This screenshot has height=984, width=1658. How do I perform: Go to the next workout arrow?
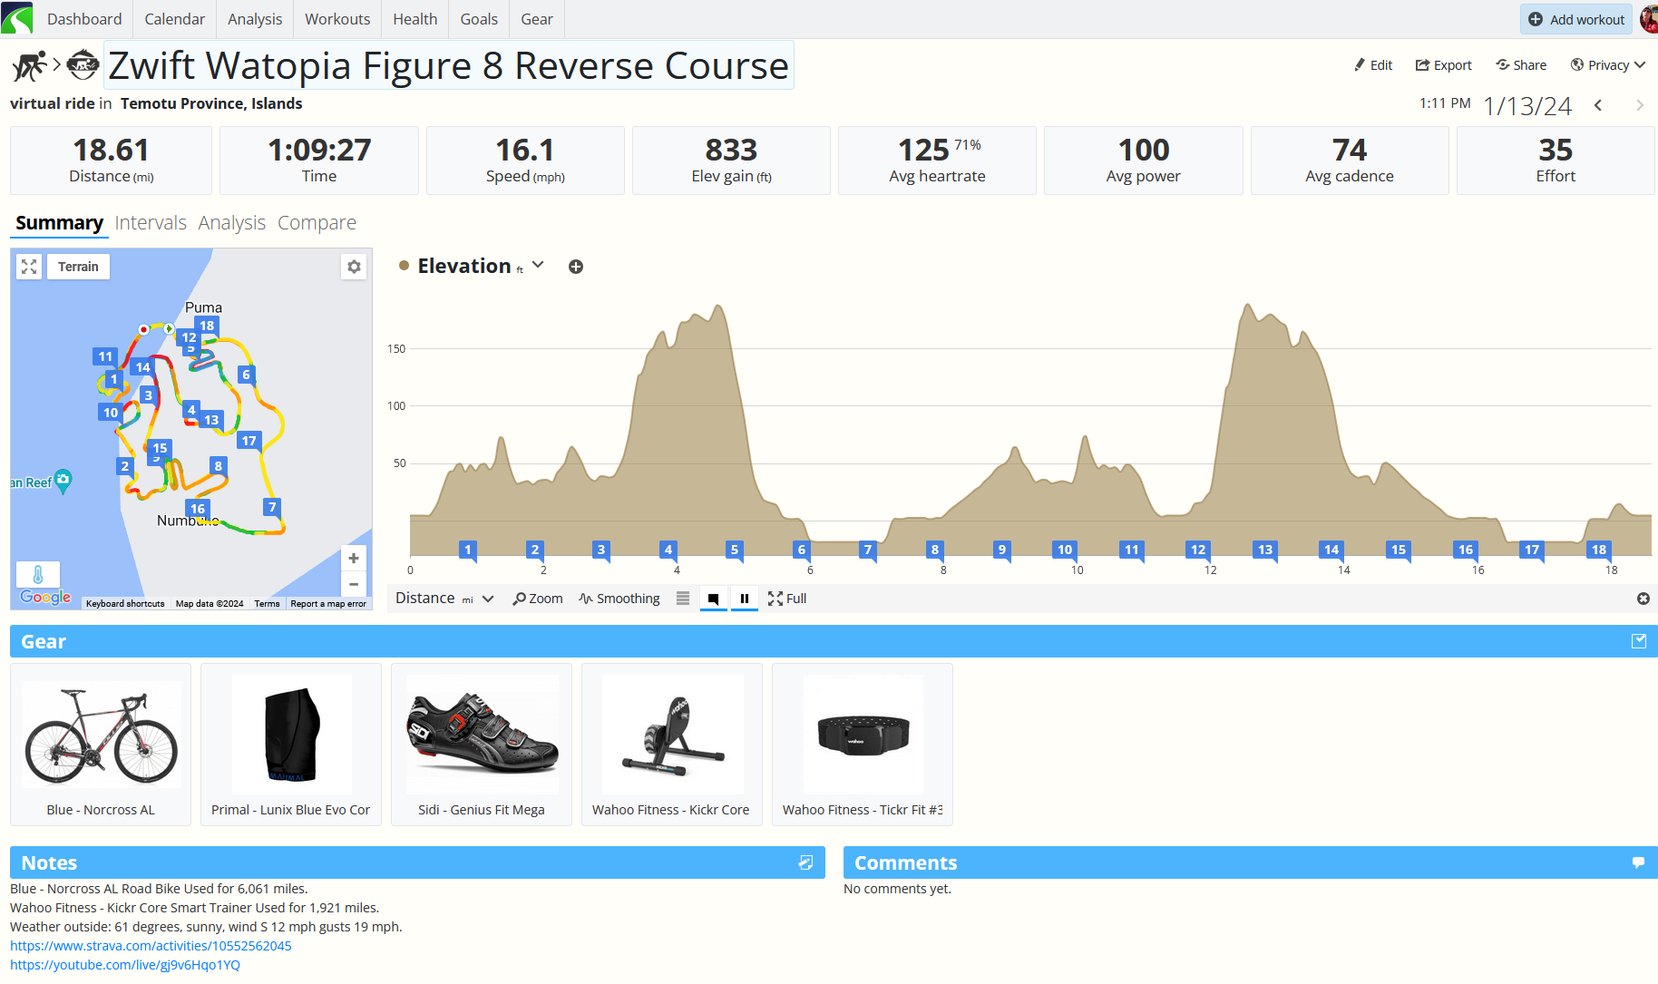(x=1640, y=106)
